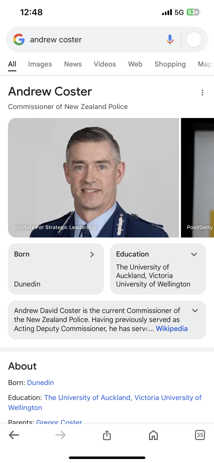This screenshot has height=463, width=214.
Task: Tap the Google logo in search bar
Action: [19, 40]
